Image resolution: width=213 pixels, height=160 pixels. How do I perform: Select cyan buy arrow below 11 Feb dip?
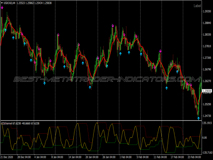click(x=166, y=87)
